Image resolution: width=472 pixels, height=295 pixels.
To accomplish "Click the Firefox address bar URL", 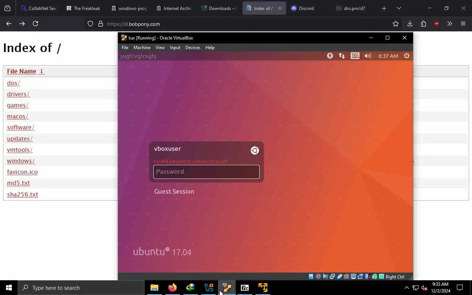I will coord(133,24).
